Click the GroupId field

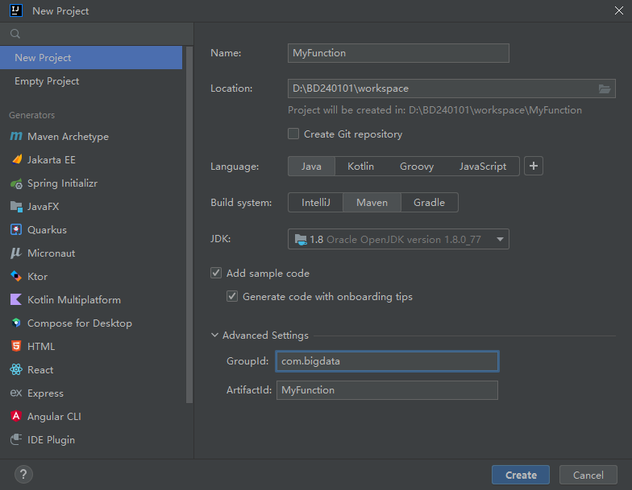pyautogui.click(x=387, y=361)
